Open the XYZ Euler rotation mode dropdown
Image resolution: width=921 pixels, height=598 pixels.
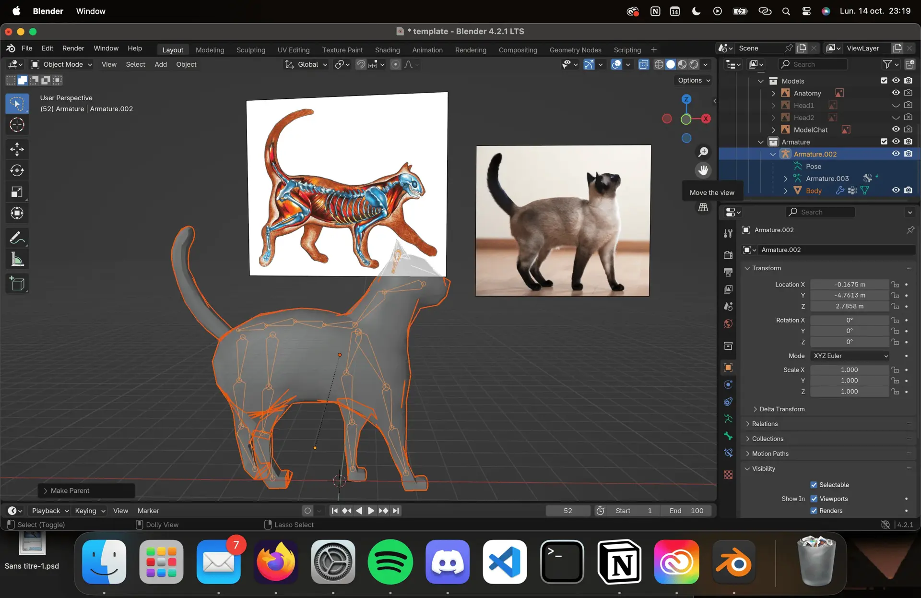850,356
